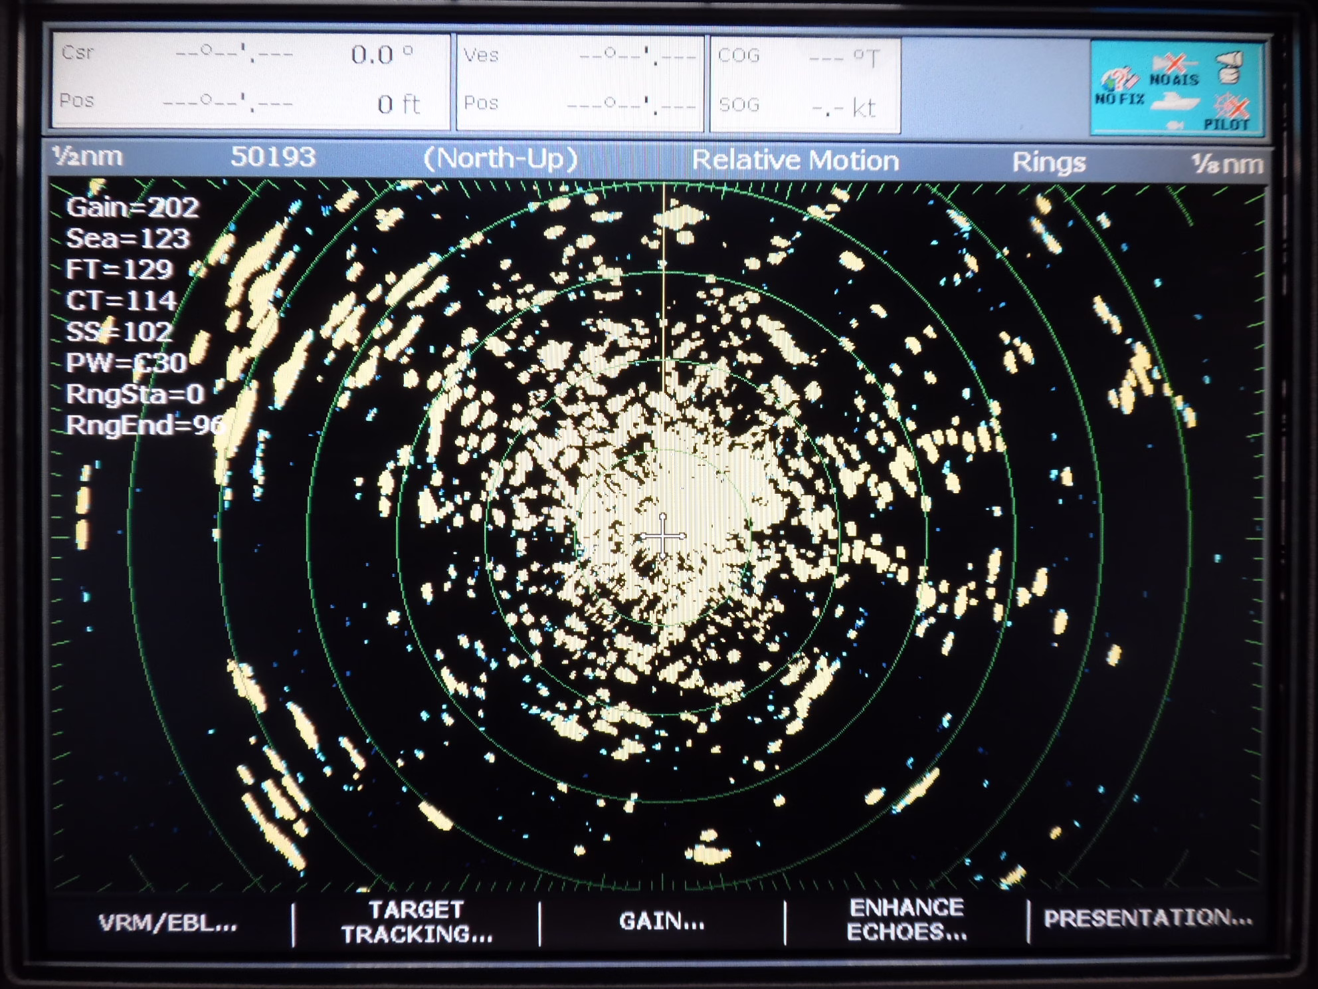The width and height of the screenshot is (1318, 989).
Task: Click the small fish icon in status panel
Action: 1175,125
